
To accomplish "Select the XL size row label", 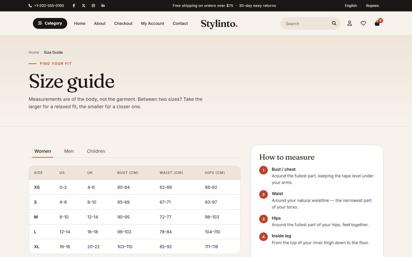I will [37, 247].
